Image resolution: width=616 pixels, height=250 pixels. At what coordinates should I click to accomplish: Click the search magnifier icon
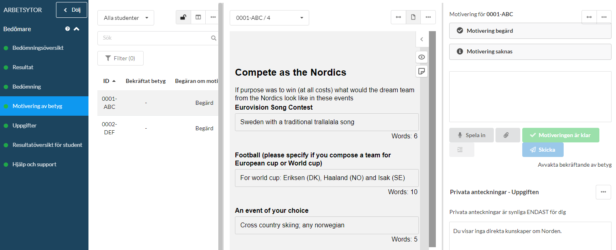click(213, 38)
